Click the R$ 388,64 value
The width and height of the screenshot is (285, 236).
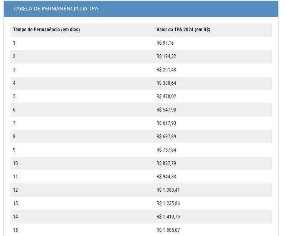166,83
